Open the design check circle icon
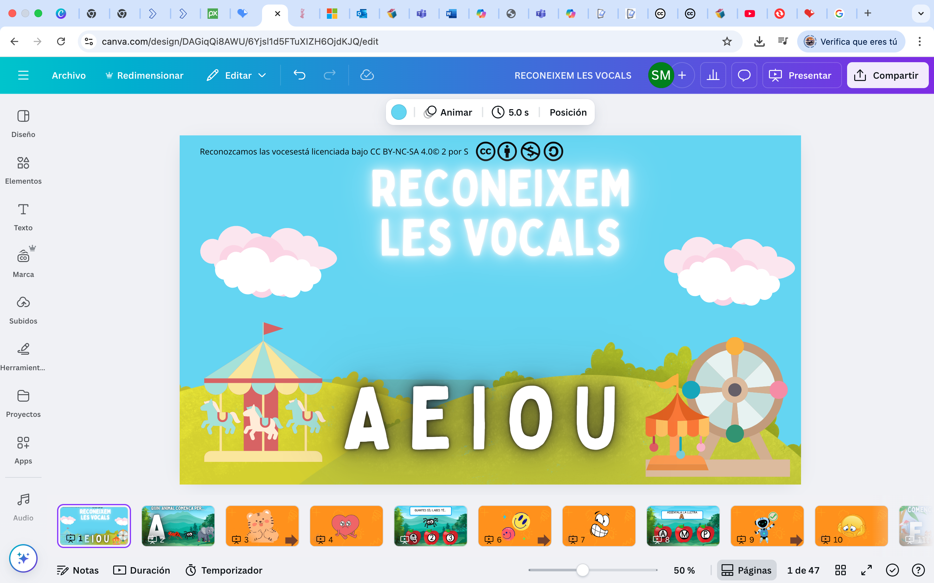Image resolution: width=934 pixels, height=583 pixels. tap(892, 570)
